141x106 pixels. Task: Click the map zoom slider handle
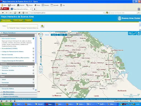pos(41,57)
